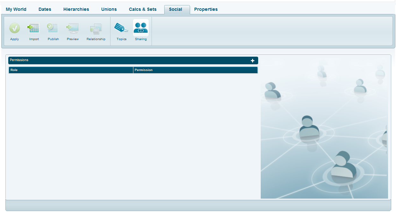
Task: Open Topics with the tag icon
Action: click(121, 28)
